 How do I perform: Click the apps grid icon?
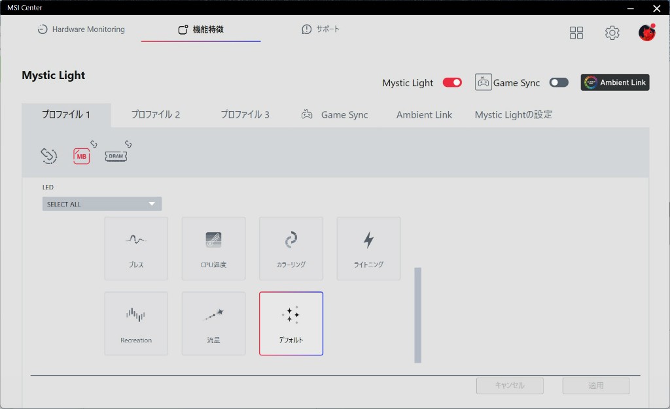point(576,33)
